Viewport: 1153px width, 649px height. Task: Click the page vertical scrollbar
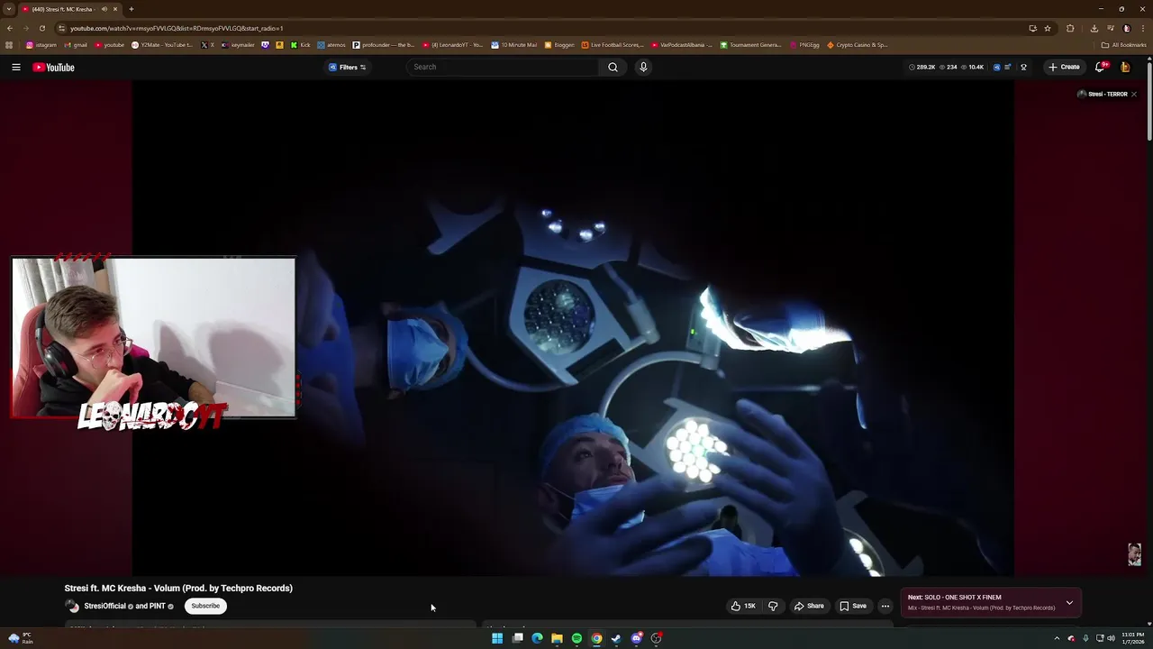pos(1149,99)
